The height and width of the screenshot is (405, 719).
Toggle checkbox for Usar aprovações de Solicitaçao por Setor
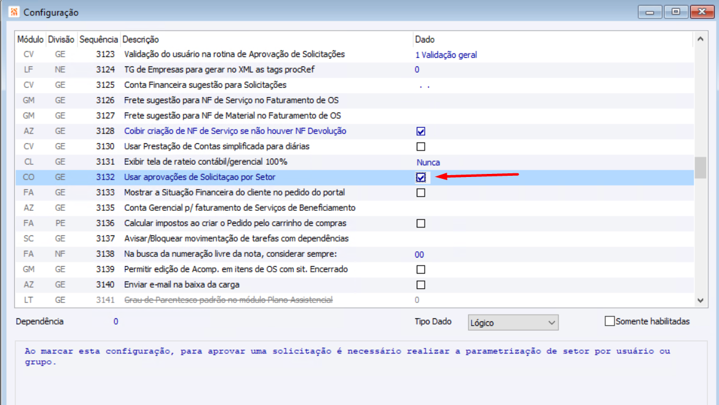pos(420,178)
